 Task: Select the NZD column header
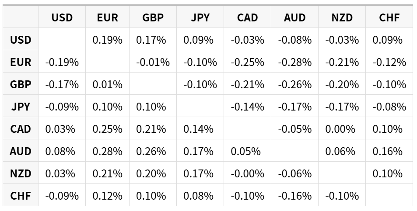pyautogui.click(x=342, y=17)
